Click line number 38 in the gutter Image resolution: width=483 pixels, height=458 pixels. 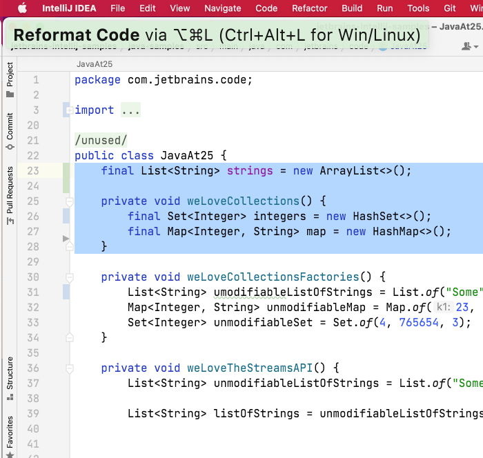(x=33, y=398)
